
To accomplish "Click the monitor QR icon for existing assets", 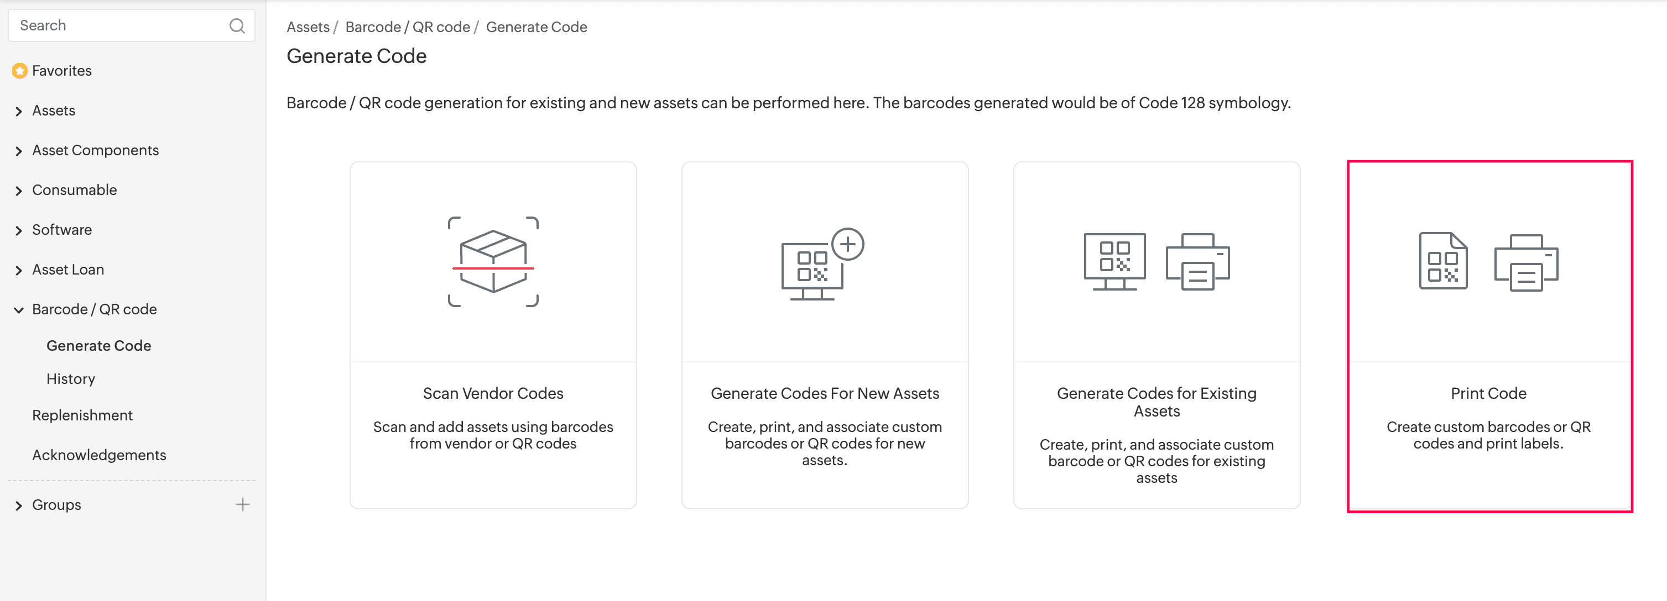I will 1114,261.
